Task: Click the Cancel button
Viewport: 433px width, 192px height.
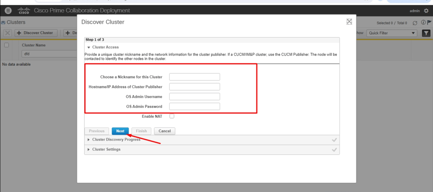Action: 164,131
